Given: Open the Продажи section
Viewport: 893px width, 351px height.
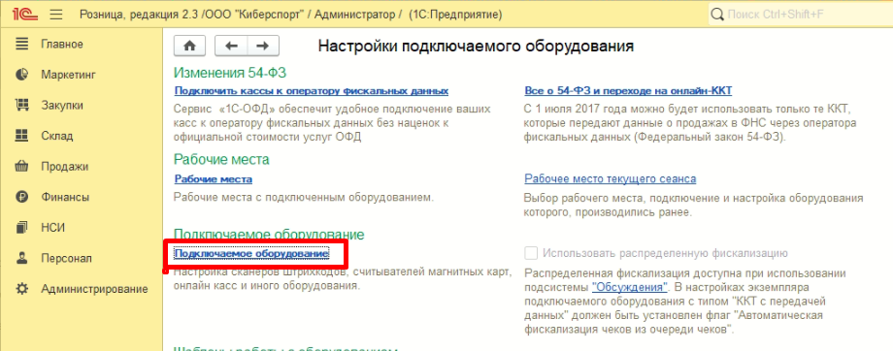Looking at the screenshot, I should pos(64,167).
